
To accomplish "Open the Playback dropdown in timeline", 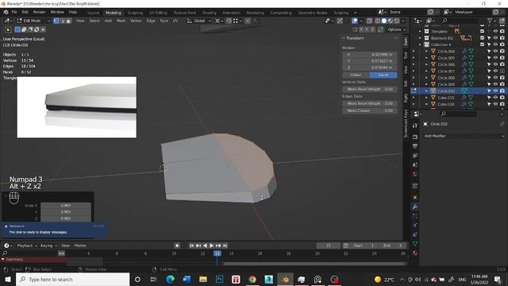I will [x=27, y=245].
